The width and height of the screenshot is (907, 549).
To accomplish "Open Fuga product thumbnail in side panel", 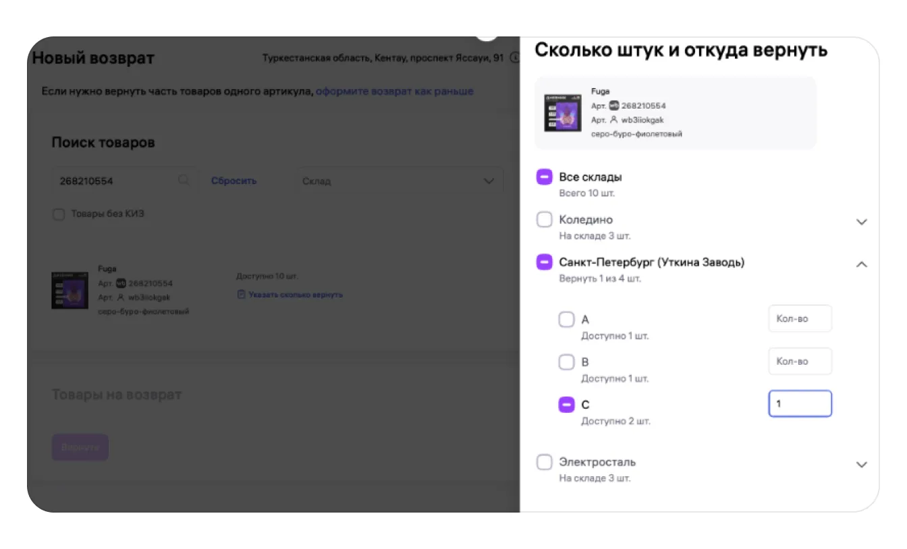I will (x=563, y=113).
